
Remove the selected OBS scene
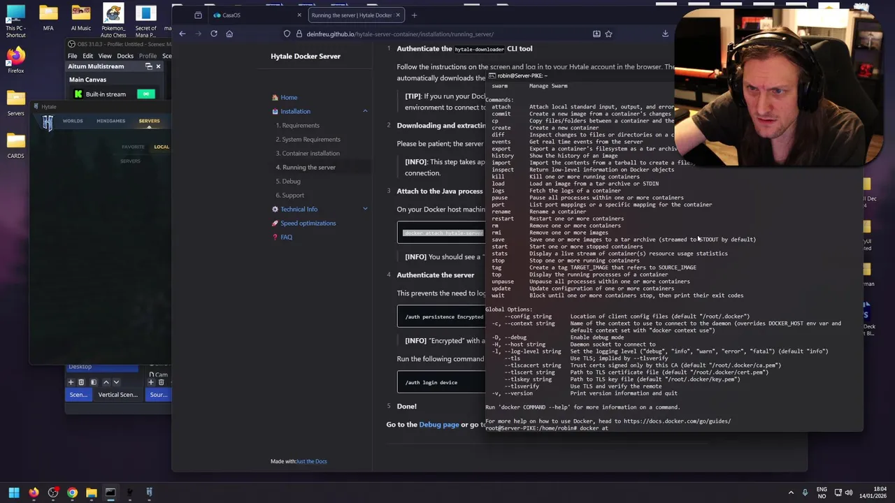pyautogui.click(x=81, y=382)
